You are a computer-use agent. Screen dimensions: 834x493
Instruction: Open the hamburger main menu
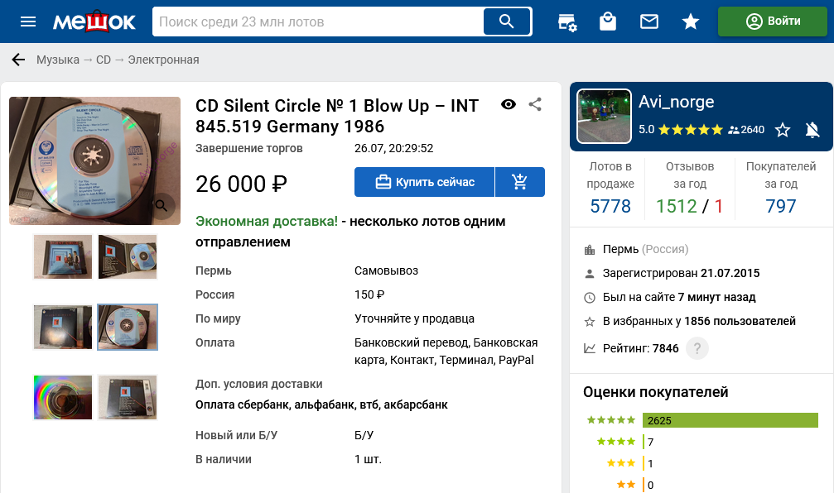tap(27, 22)
